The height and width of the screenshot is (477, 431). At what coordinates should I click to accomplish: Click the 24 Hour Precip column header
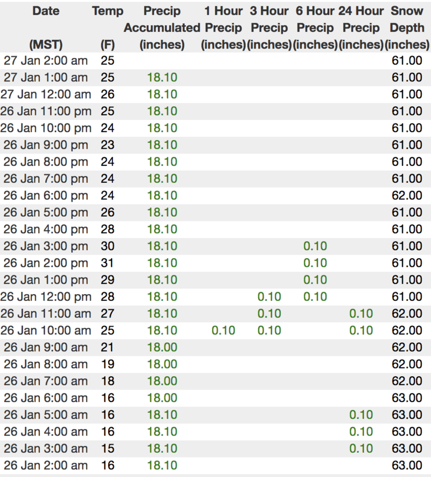point(361,27)
